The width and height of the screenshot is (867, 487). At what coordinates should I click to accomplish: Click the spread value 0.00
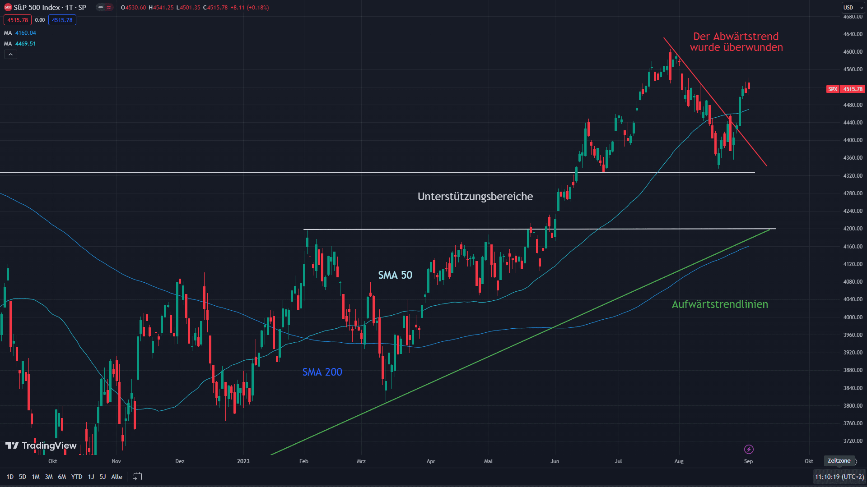pyautogui.click(x=40, y=20)
